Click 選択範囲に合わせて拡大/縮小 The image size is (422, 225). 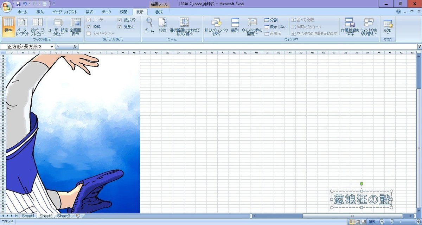coord(185,27)
